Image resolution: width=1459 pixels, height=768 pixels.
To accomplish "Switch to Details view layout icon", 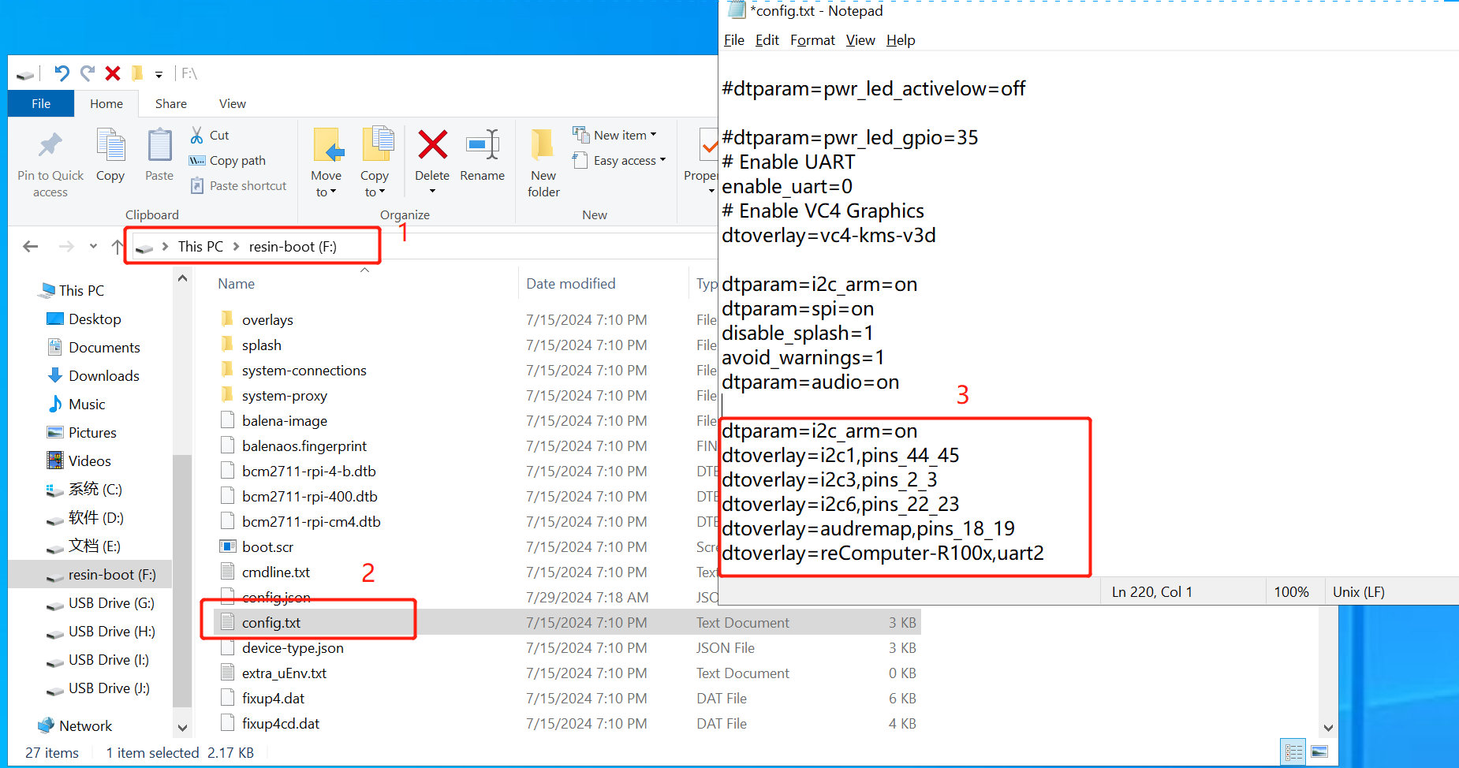I will click(1293, 752).
